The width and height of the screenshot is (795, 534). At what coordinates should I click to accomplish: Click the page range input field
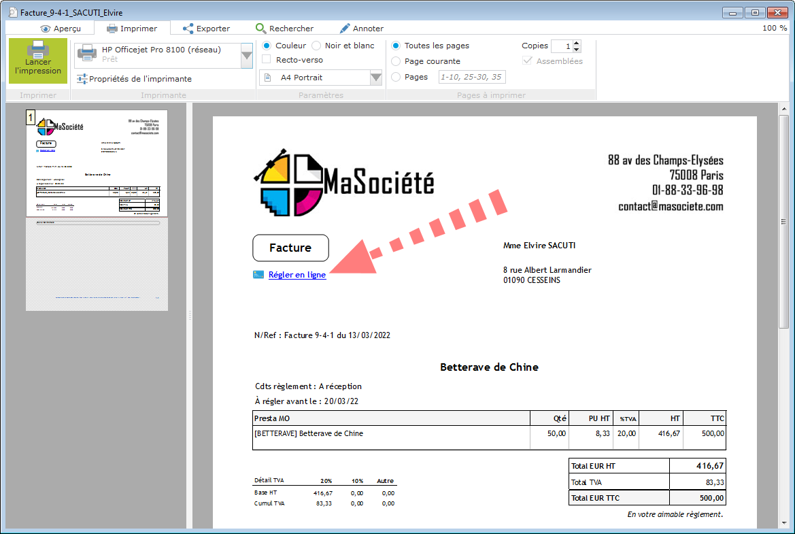point(472,77)
